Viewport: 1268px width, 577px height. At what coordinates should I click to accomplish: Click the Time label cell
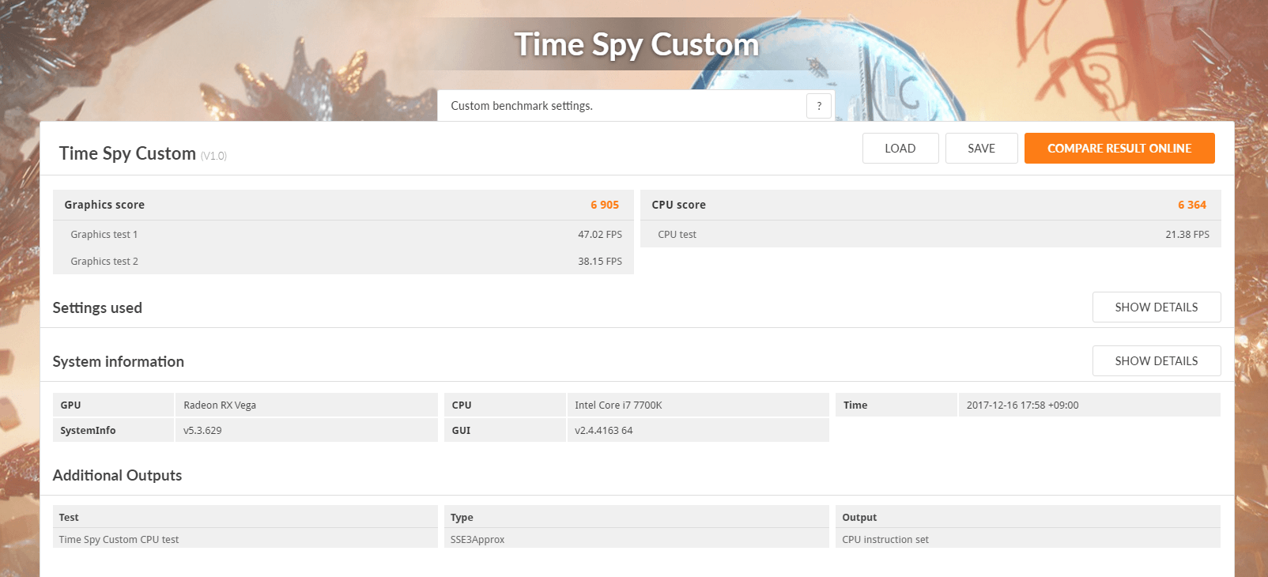tap(896, 405)
